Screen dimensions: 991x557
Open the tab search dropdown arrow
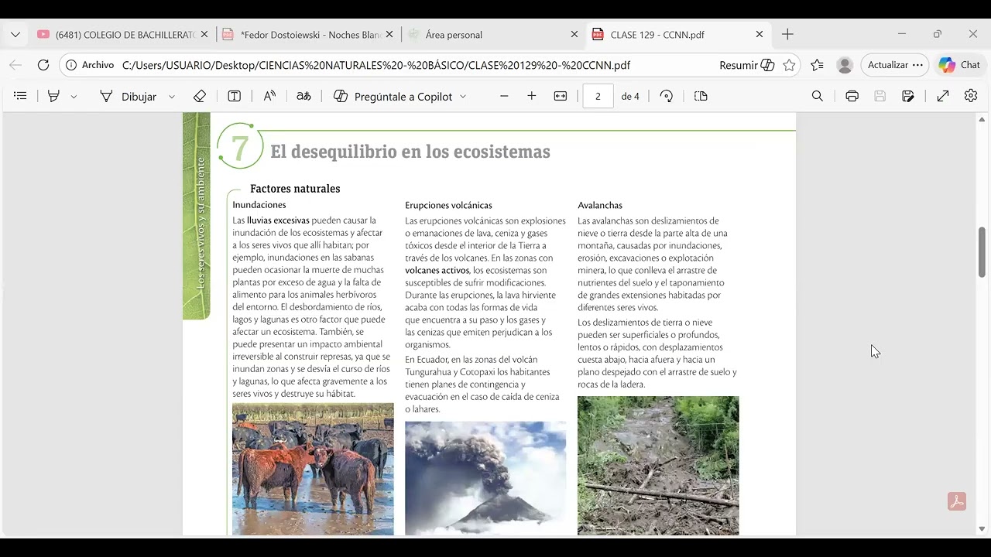click(x=15, y=34)
